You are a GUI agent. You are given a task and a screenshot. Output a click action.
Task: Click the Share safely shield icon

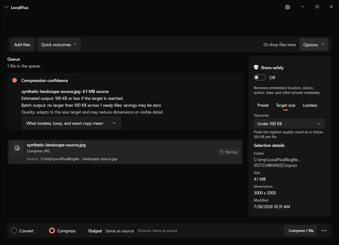coord(256,67)
